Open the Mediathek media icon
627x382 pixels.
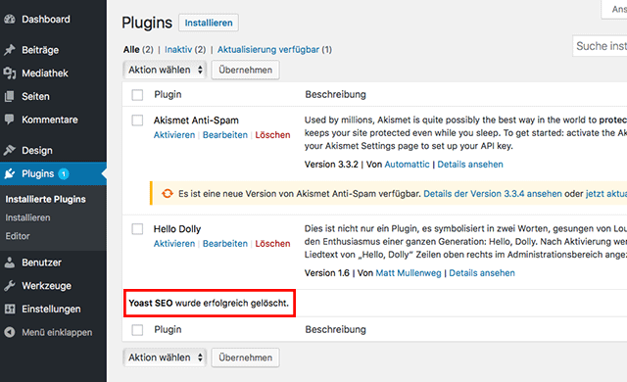10,73
